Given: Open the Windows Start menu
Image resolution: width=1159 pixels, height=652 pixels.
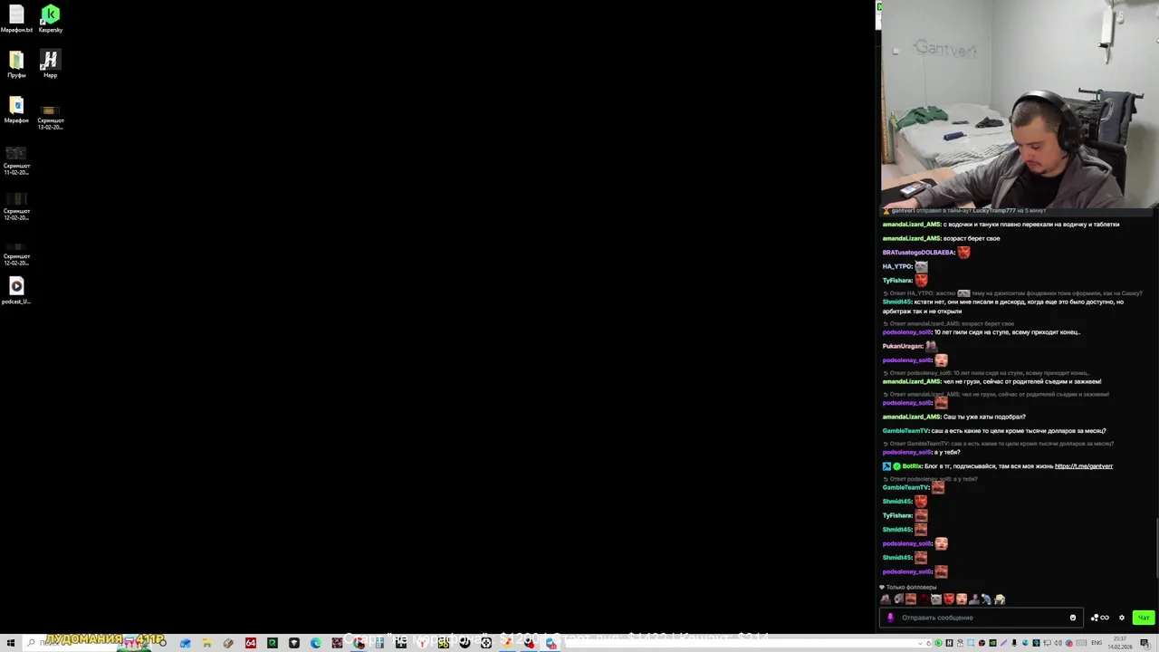Looking at the screenshot, I should coord(10,643).
